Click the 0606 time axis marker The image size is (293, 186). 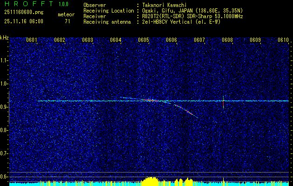coord(171,40)
